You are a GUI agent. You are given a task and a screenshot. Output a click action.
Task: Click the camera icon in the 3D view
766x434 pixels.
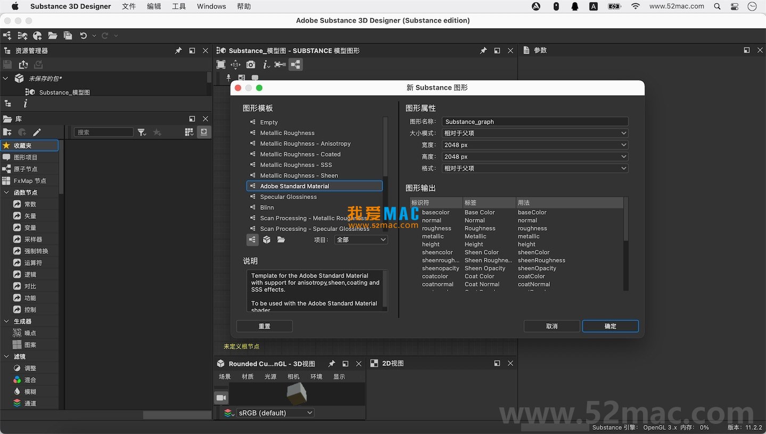point(221,398)
